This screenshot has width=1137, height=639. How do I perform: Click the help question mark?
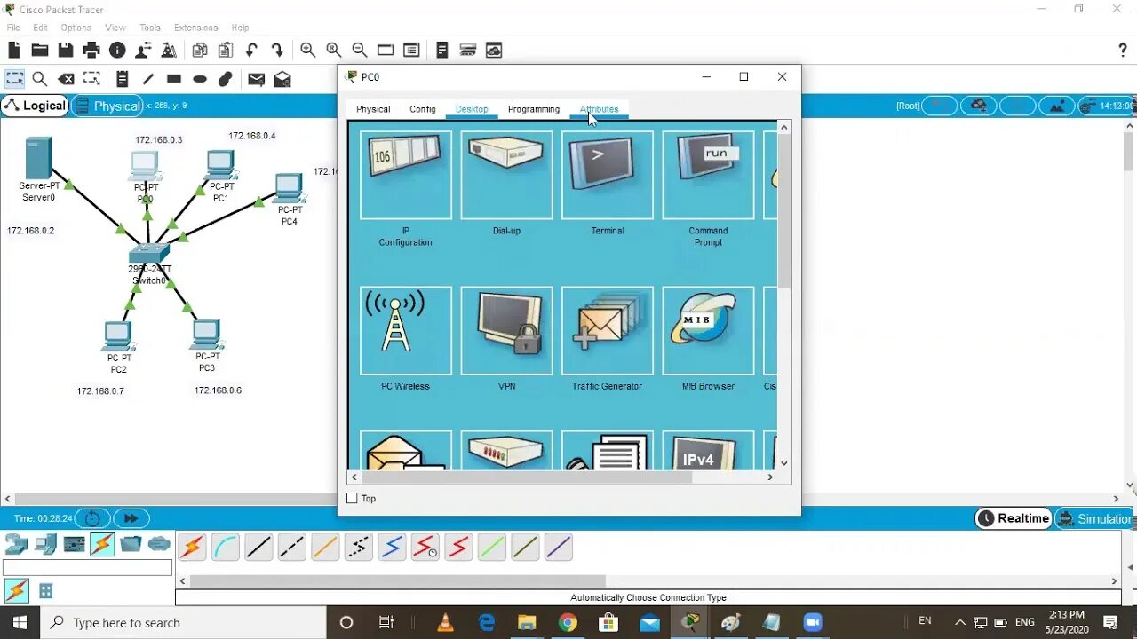(1123, 51)
